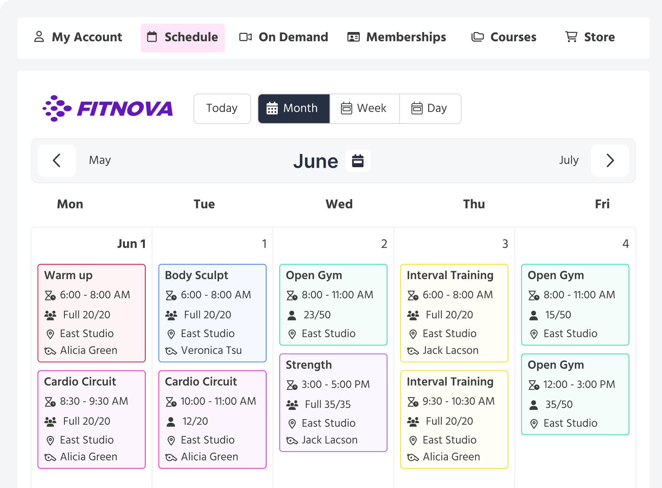Click the Month view grid icon
This screenshot has height=488, width=662.
272,108
